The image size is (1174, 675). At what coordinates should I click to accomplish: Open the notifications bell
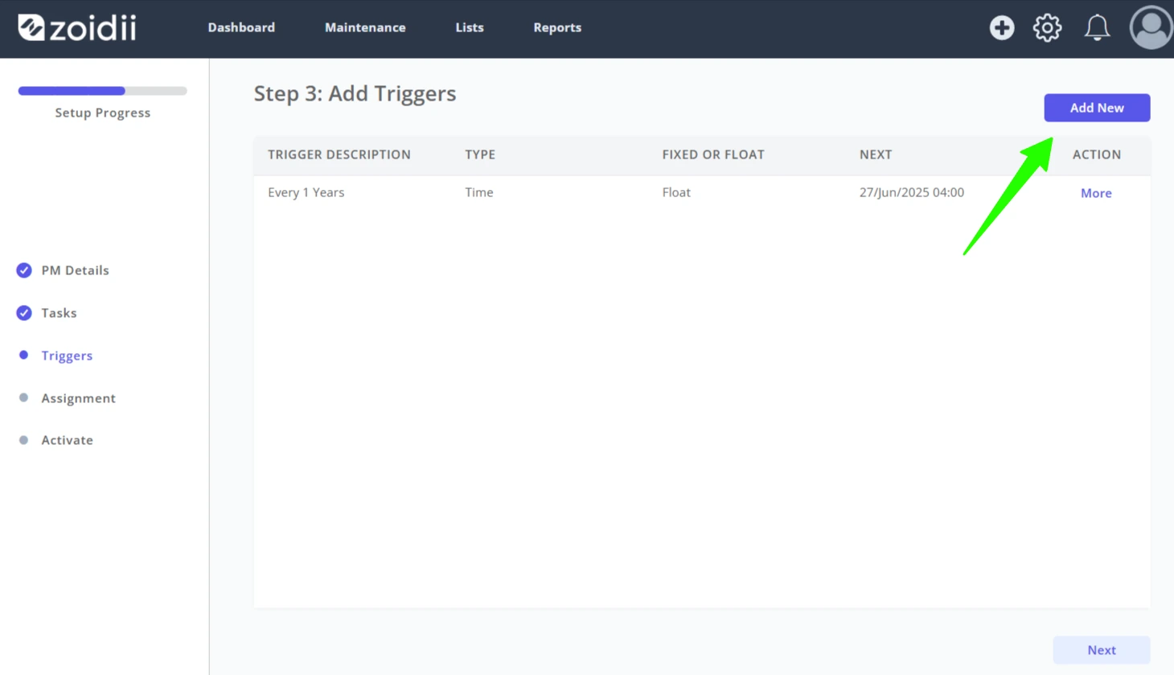1097,27
